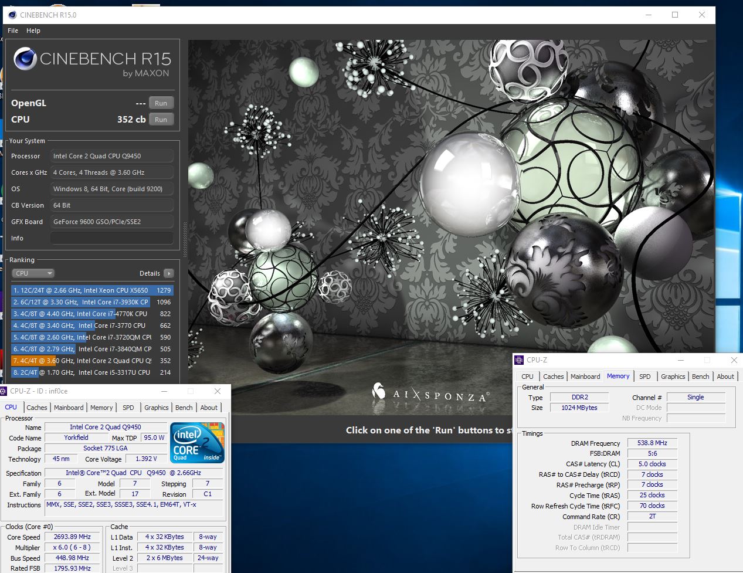Click the Instructions field listing MMX, SSE
Image resolution: width=743 pixels, height=573 pixels.
click(x=134, y=508)
